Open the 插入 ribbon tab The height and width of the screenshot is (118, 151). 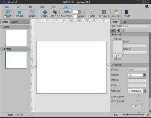18,7
